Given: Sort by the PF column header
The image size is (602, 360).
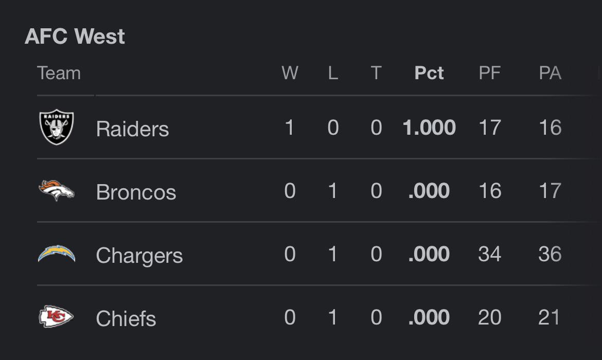Looking at the screenshot, I should (x=489, y=73).
